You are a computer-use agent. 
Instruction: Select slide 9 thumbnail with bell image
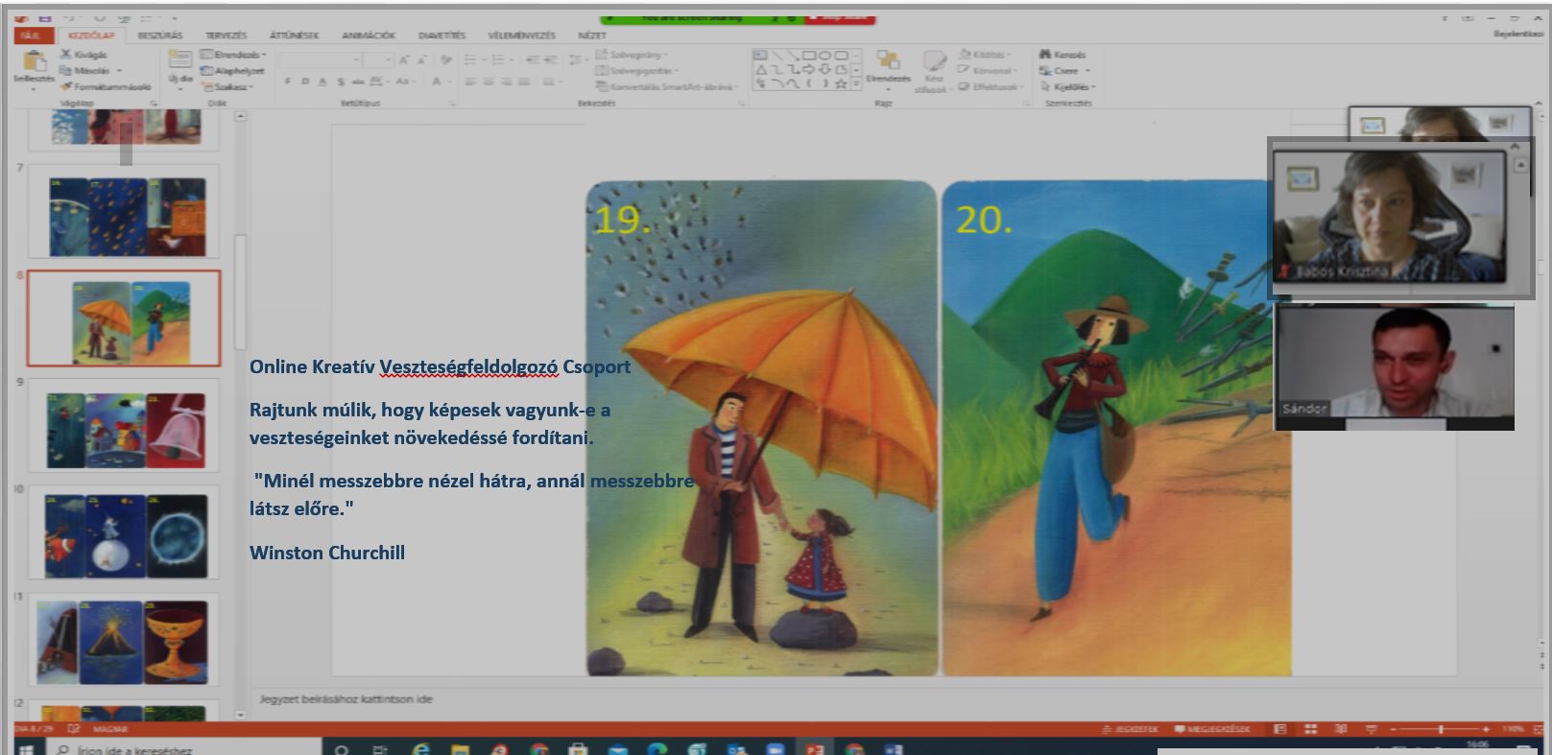click(125, 426)
